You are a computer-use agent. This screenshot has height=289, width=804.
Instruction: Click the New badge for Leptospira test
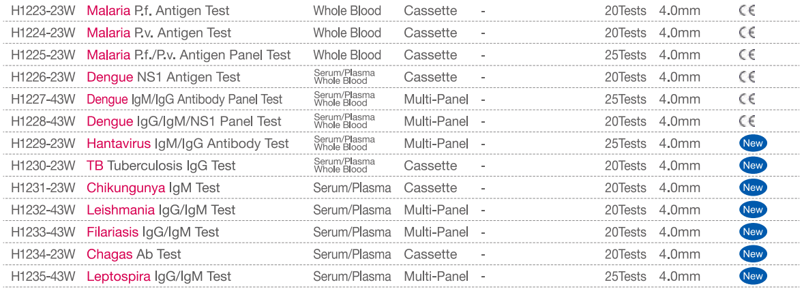tap(752, 276)
